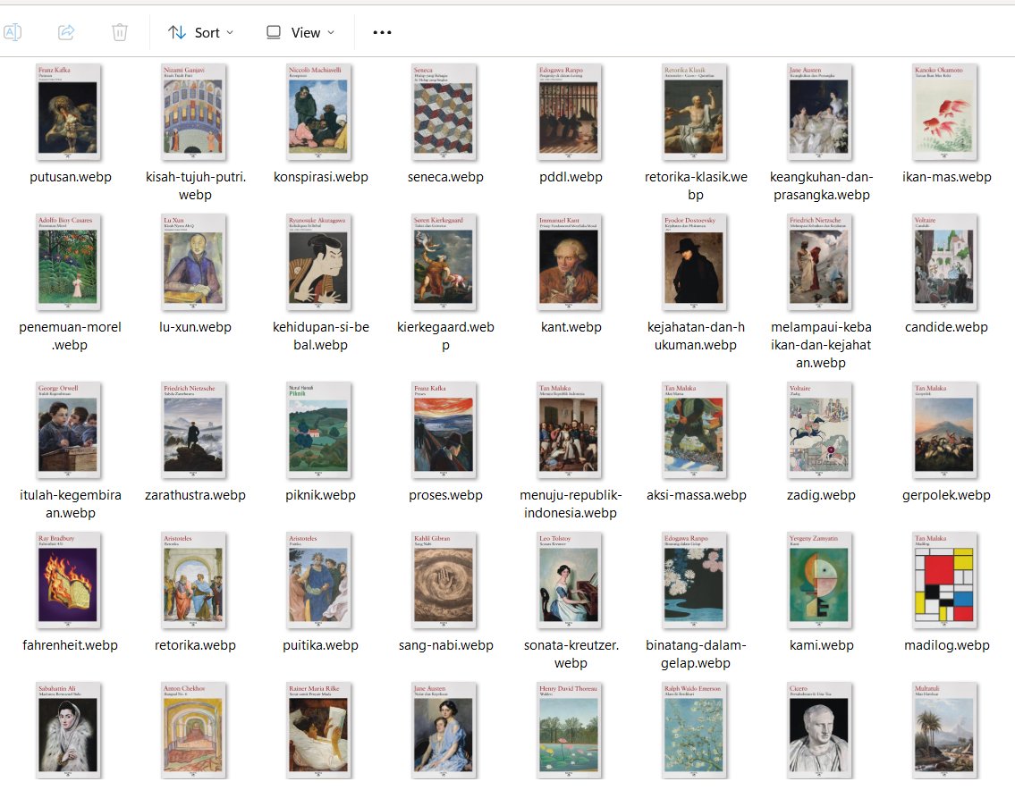Click the file name text kant.webp

[x=571, y=327]
